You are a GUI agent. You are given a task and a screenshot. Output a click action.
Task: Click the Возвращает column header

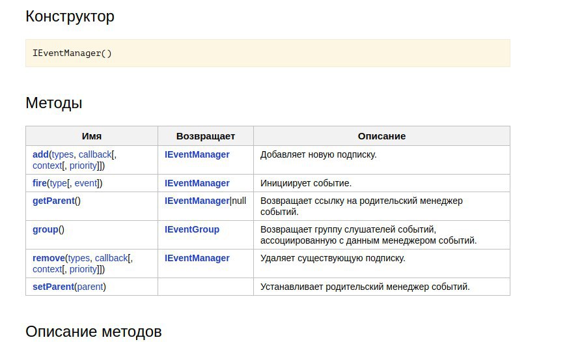coord(206,136)
